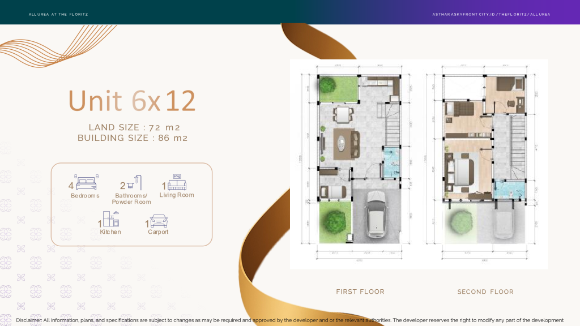Select the Bedrooms bed icon

coord(85,182)
